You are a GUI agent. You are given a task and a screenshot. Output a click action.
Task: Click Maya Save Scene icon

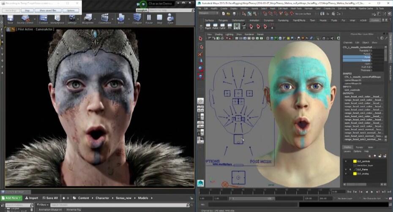234,14
